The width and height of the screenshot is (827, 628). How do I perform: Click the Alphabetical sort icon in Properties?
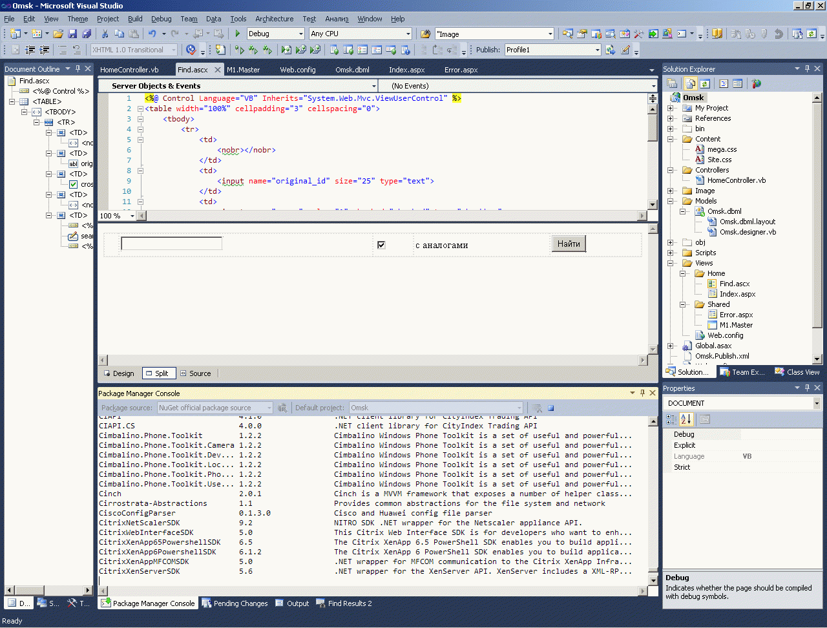(686, 419)
